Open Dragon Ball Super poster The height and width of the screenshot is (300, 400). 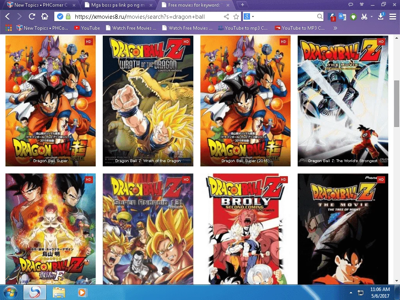50,101
